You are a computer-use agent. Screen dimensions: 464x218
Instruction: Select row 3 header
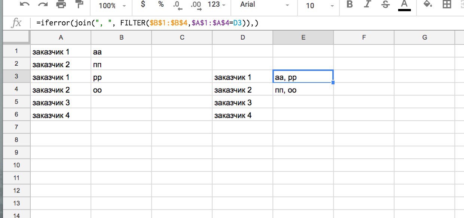pos(16,77)
